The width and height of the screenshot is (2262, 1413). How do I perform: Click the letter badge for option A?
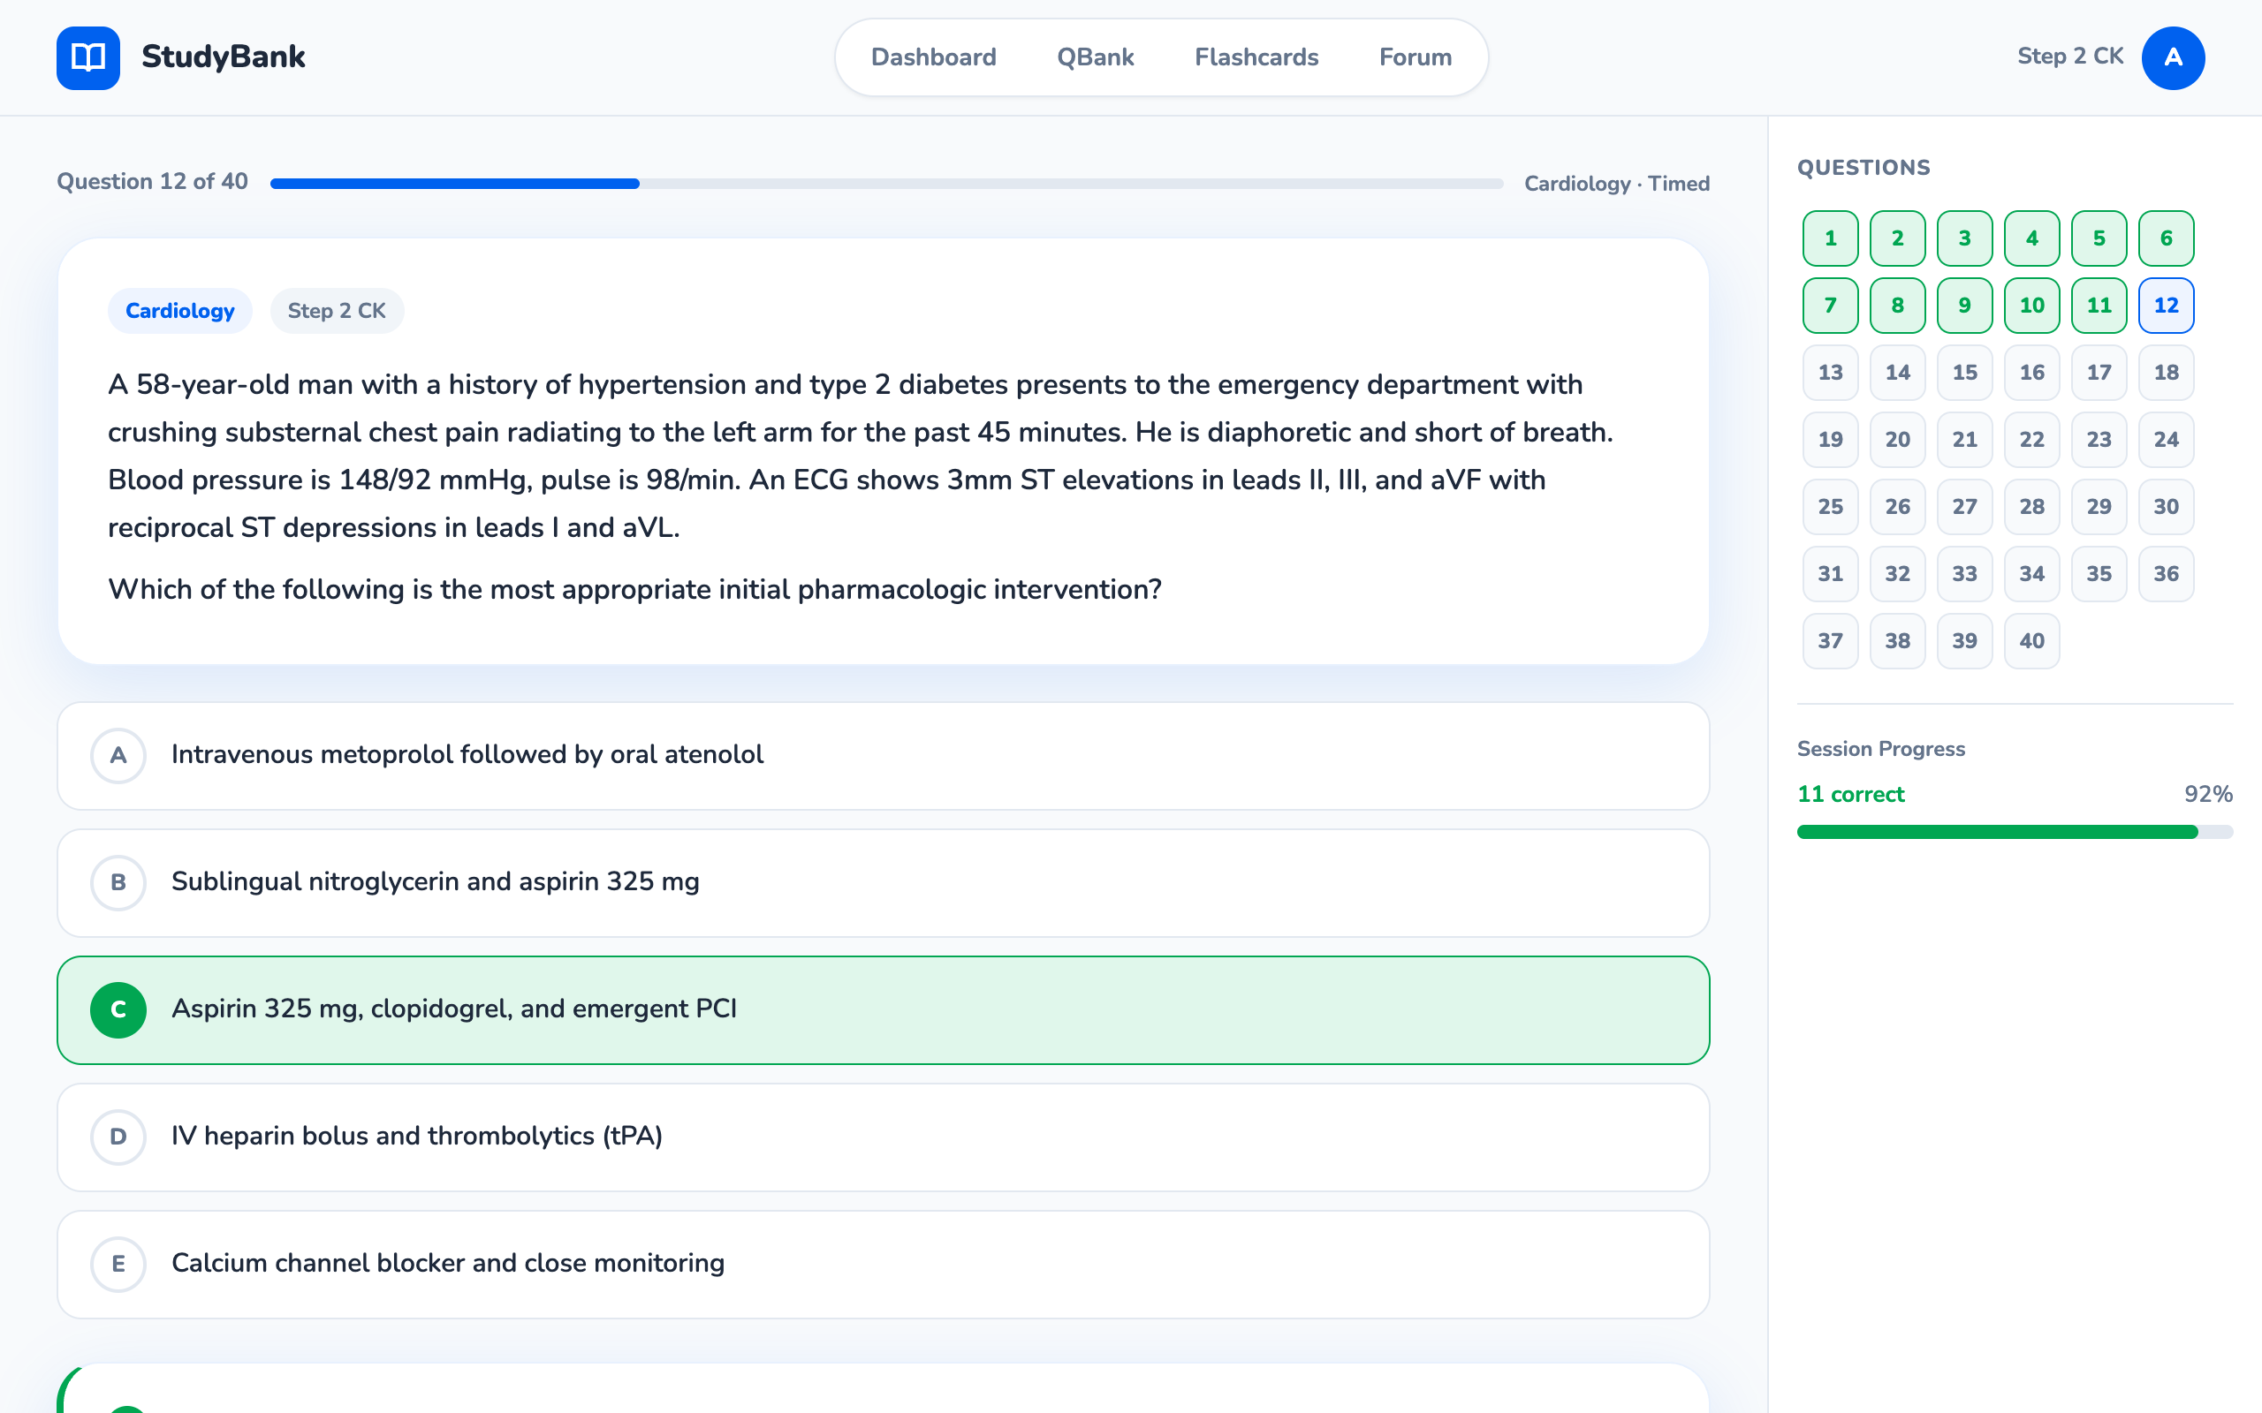118,754
